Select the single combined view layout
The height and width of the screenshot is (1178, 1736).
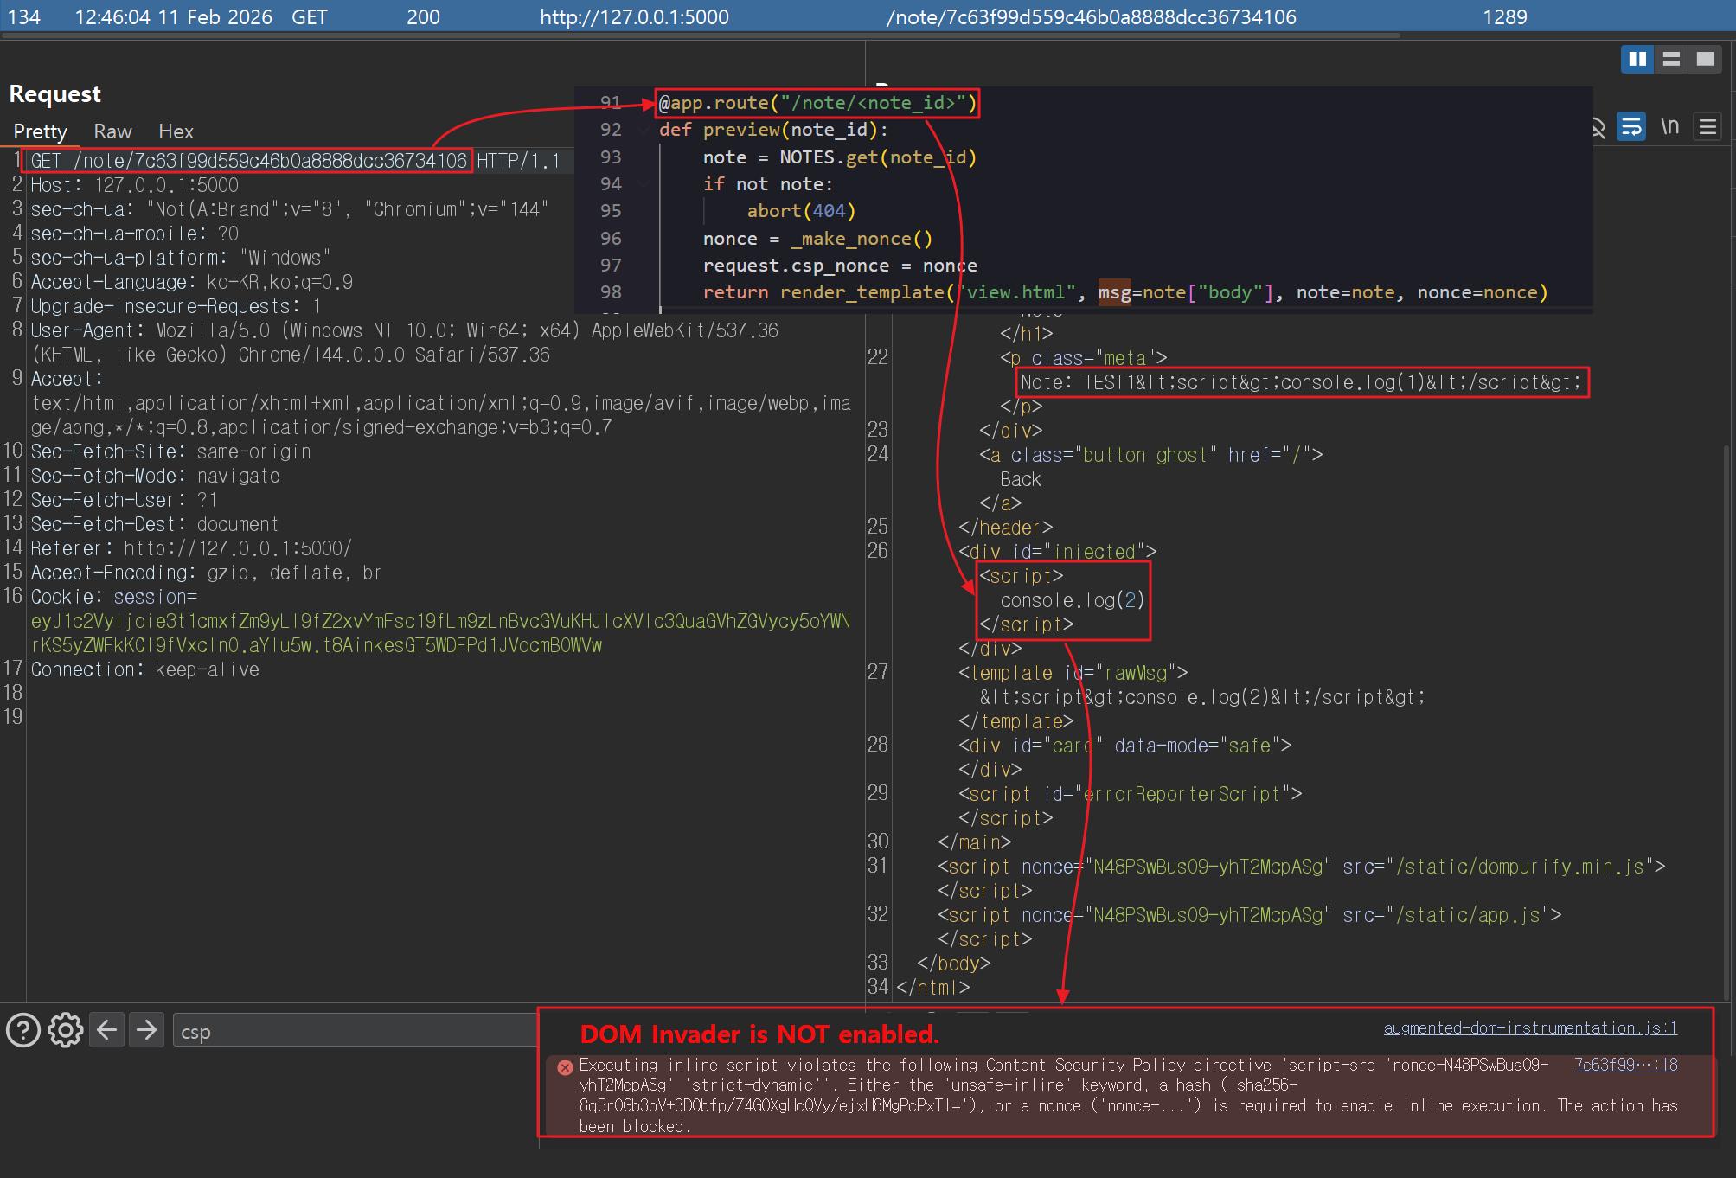point(1705,59)
